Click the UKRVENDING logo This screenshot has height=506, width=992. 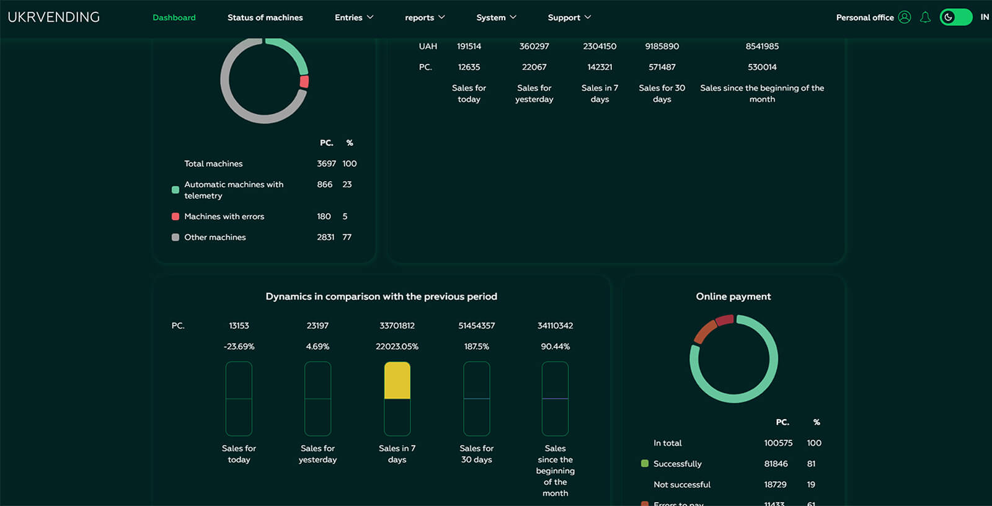tap(54, 17)
